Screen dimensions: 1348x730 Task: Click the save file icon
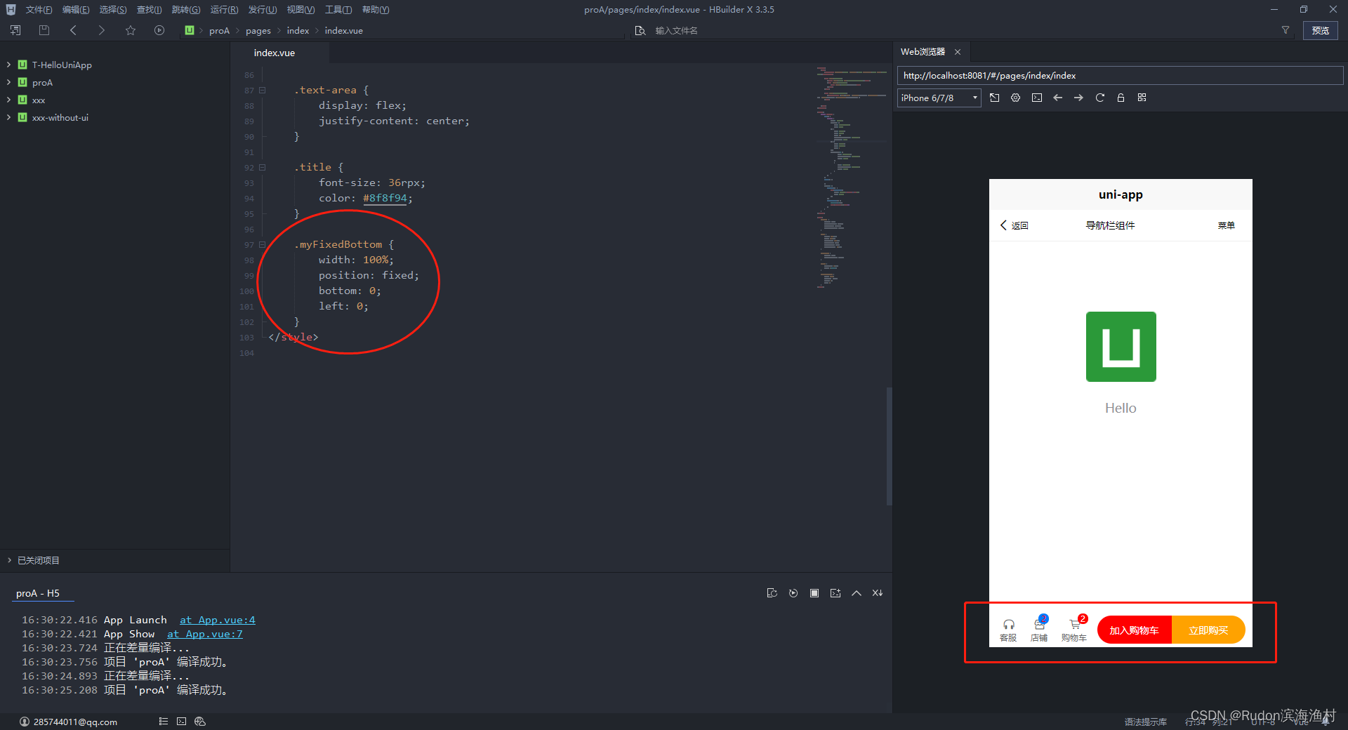pos(44,30)
